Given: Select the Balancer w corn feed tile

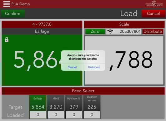Looking at the screenshot, I should coord(92,103).
